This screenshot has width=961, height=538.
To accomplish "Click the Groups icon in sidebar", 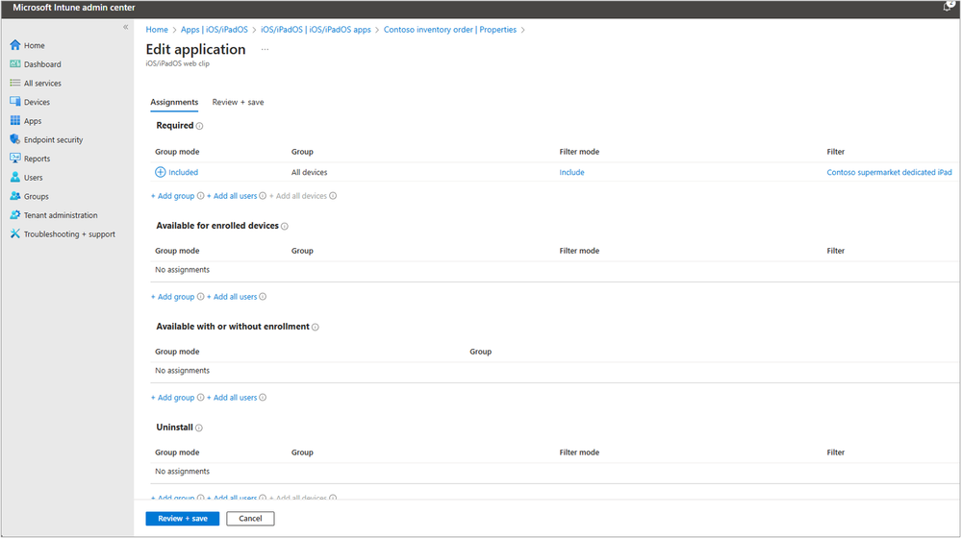I will point(15,196).
